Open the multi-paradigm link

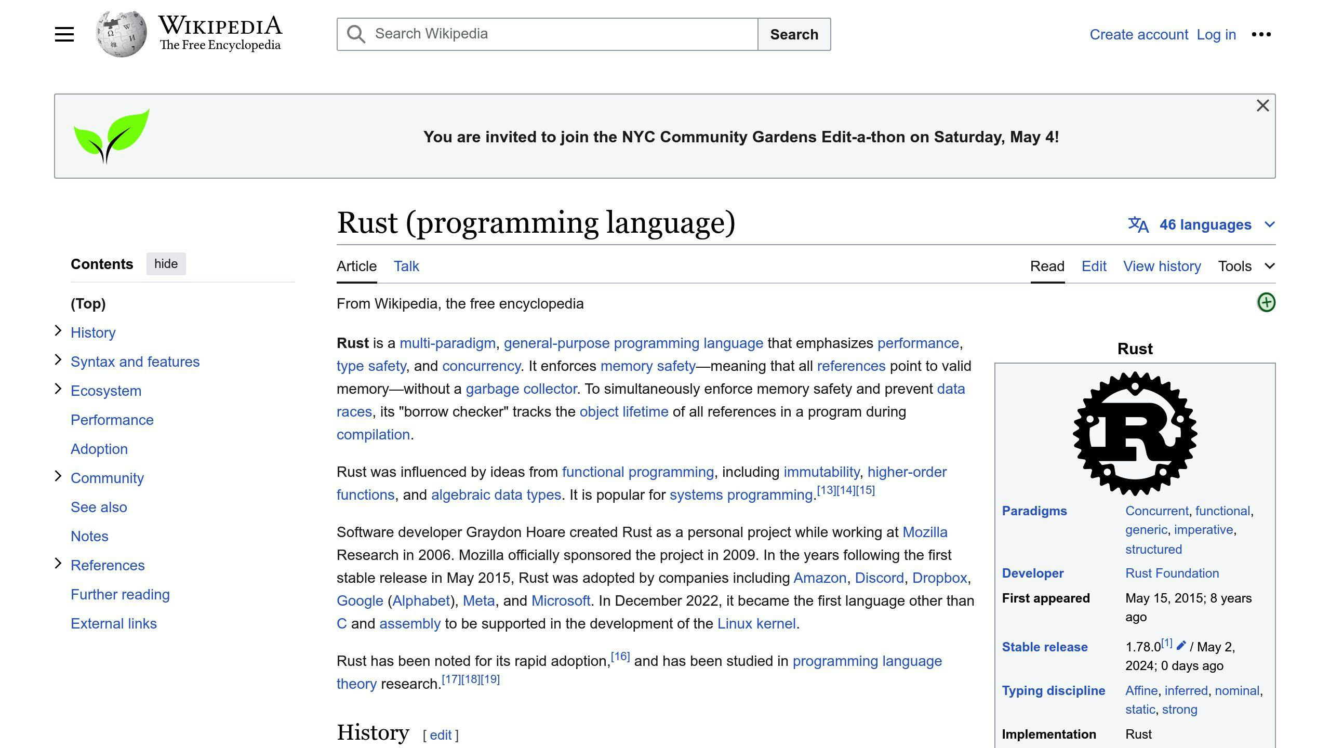pyautogui.click(x=447, y=343)
